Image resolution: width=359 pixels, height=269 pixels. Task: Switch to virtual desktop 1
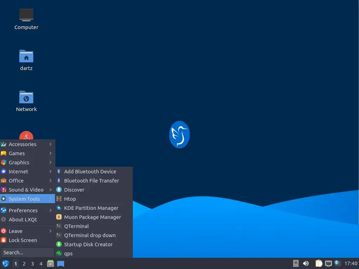click(x=15, y=264)
